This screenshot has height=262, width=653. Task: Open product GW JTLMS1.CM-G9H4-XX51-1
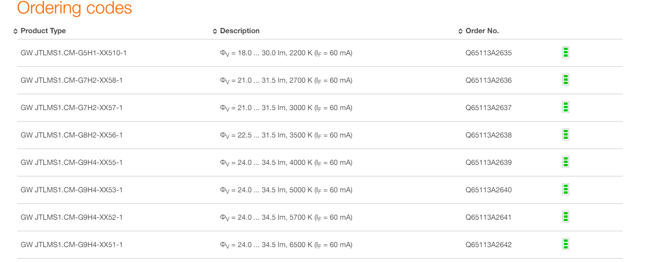tap(72, 245)
